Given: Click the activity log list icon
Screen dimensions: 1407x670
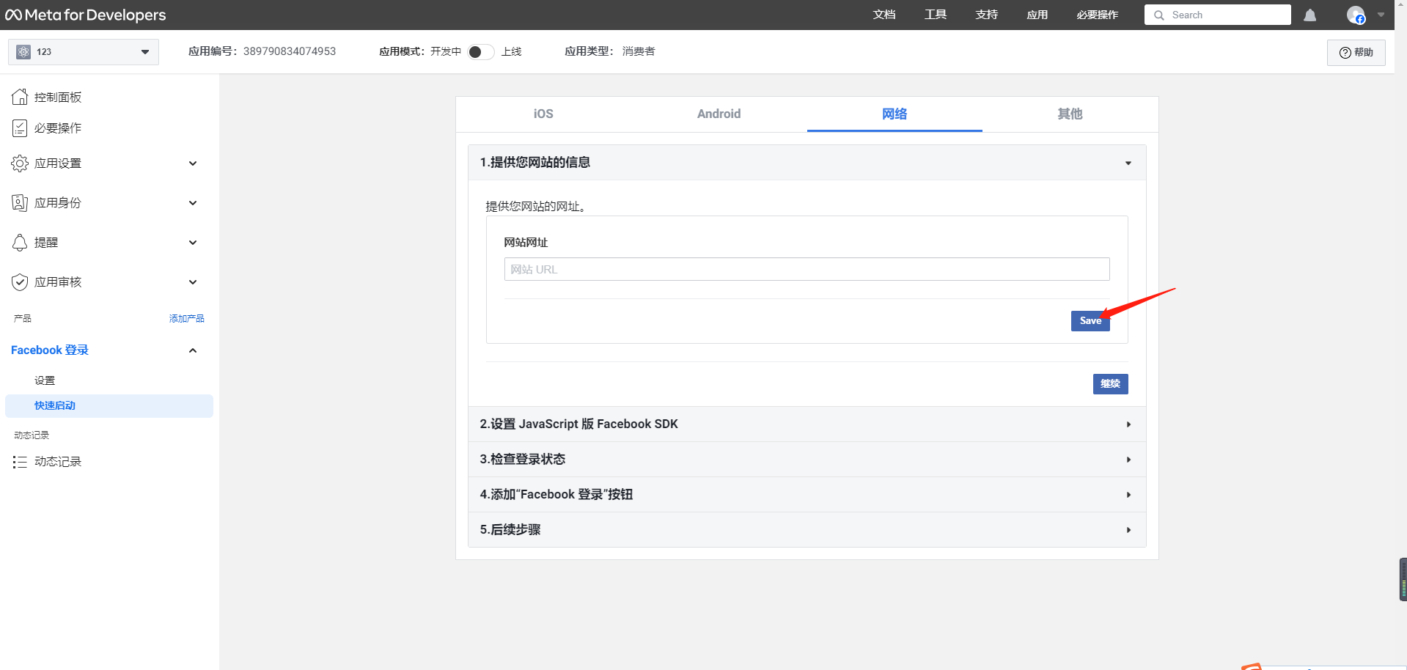Looking at the screenshot, I should point(20,462).
